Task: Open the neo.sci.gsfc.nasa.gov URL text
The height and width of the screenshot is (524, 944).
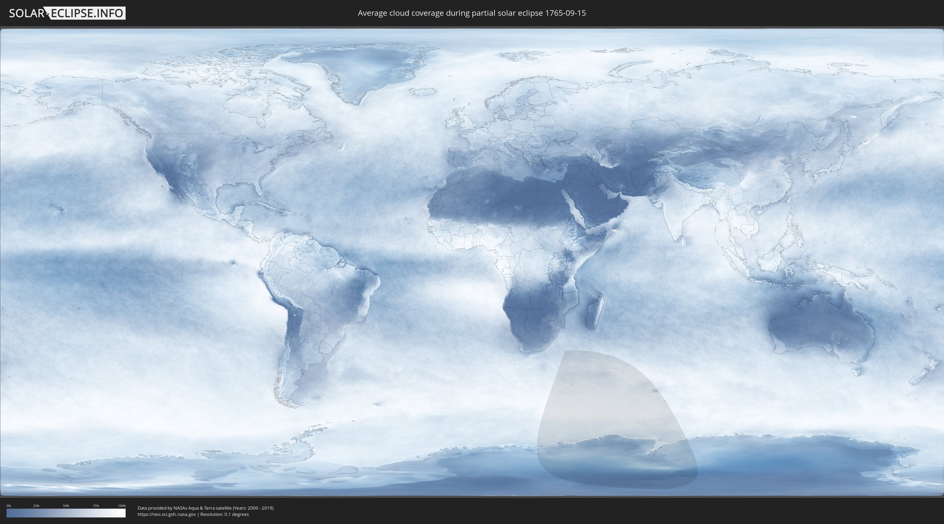Action: pyautogui.click(x=166, y=514)
